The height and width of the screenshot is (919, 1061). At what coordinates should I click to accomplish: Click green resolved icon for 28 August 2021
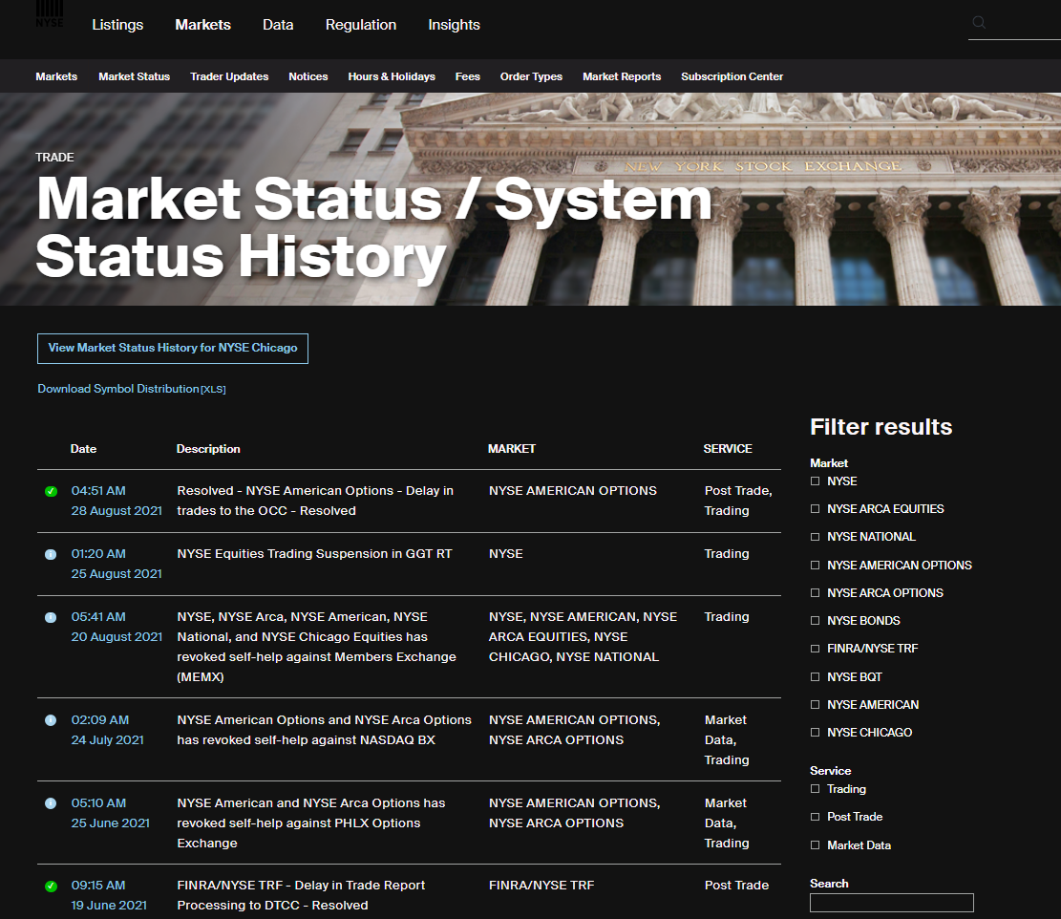coord(51,491)
